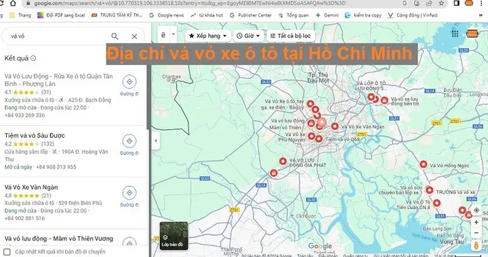488x257 pixels.
Task: Open Tiệm vá vỏ Sáu Được result
Action: coord(35,136)
